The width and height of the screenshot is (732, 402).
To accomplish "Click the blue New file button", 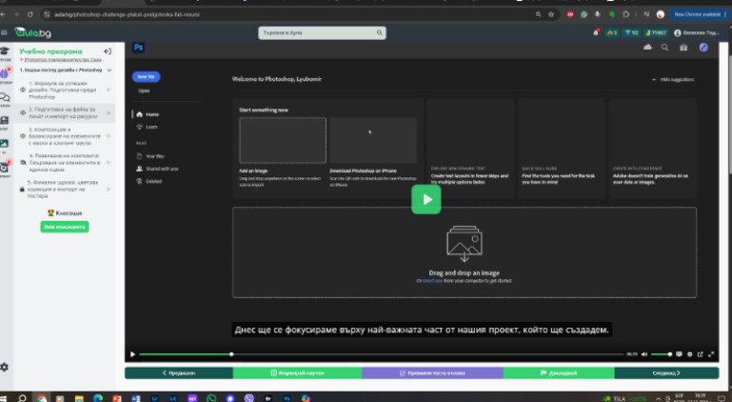I will tap(146, 76).
